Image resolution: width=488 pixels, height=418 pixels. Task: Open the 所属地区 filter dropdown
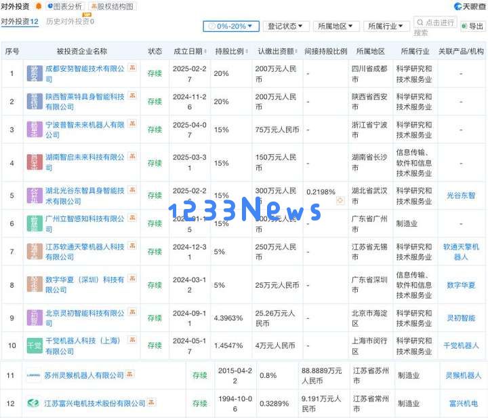(335, 26)
